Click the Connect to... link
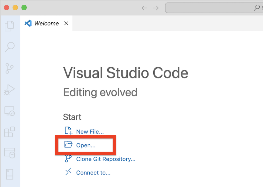The image size is (263, 187). pyautogui.click(x=93, y=173)
